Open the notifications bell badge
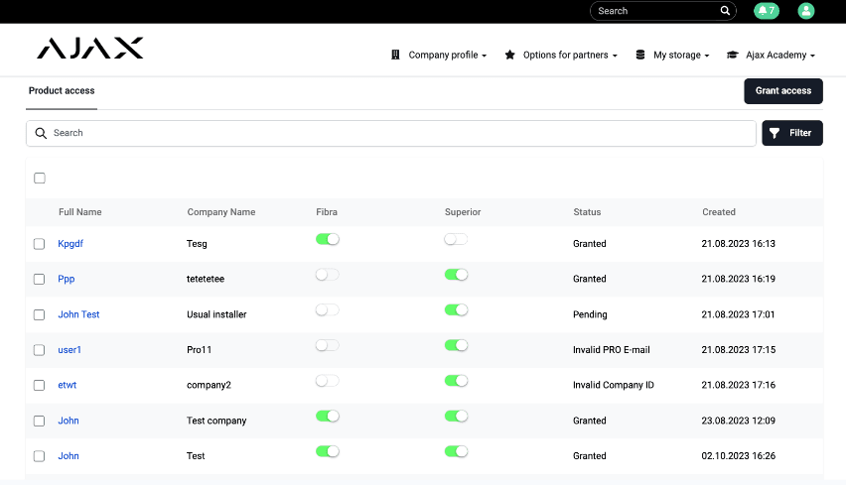846x485 pixels. [x=766, y=11]
